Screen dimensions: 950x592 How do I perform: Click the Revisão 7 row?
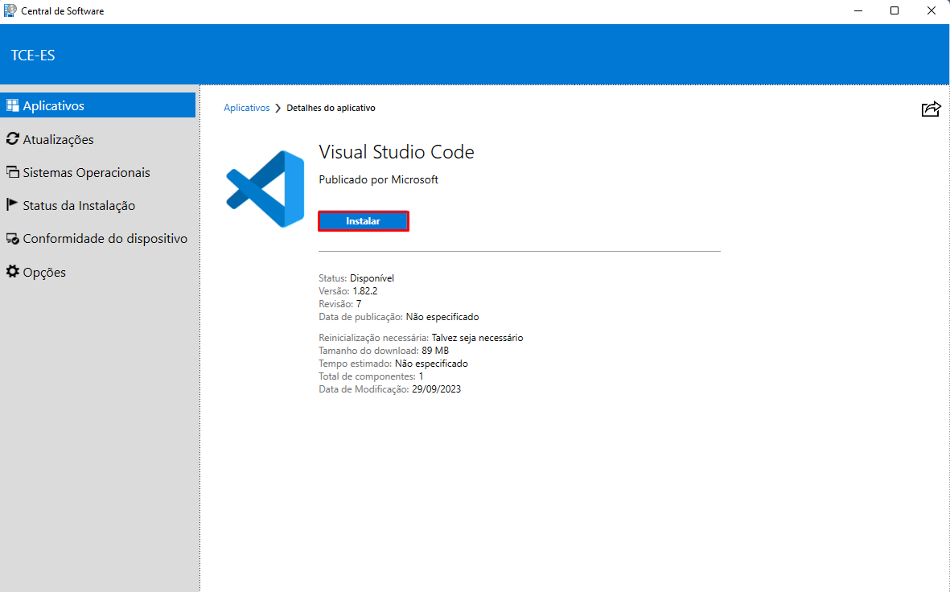click(340, 303)
